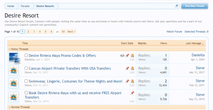Sort threads by Start Date
Screen dimensions: 213x110
coord(127,43)
